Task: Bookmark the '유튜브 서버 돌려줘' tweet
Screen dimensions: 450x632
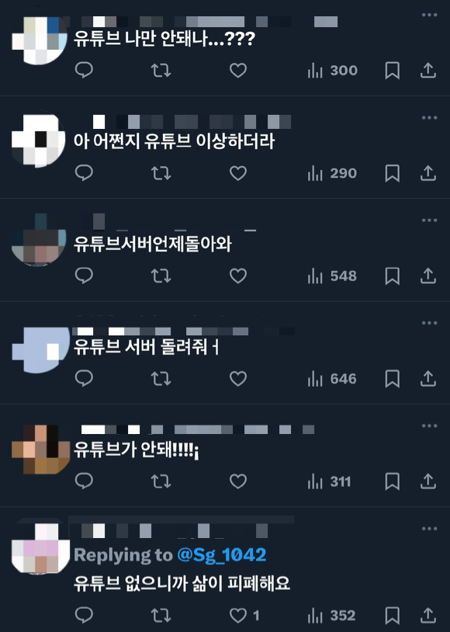Action: click(393, 379)
